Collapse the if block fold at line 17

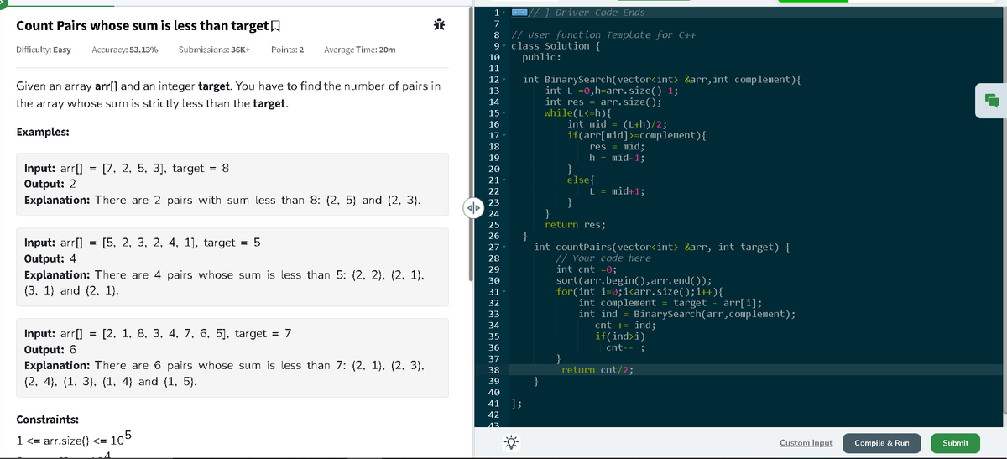(506, 135)
